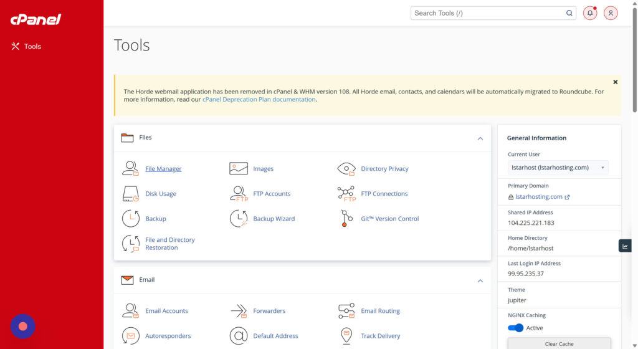Open the notifications bell icon
The height and width of the screenshot is (349, 638).
(589, 13)
